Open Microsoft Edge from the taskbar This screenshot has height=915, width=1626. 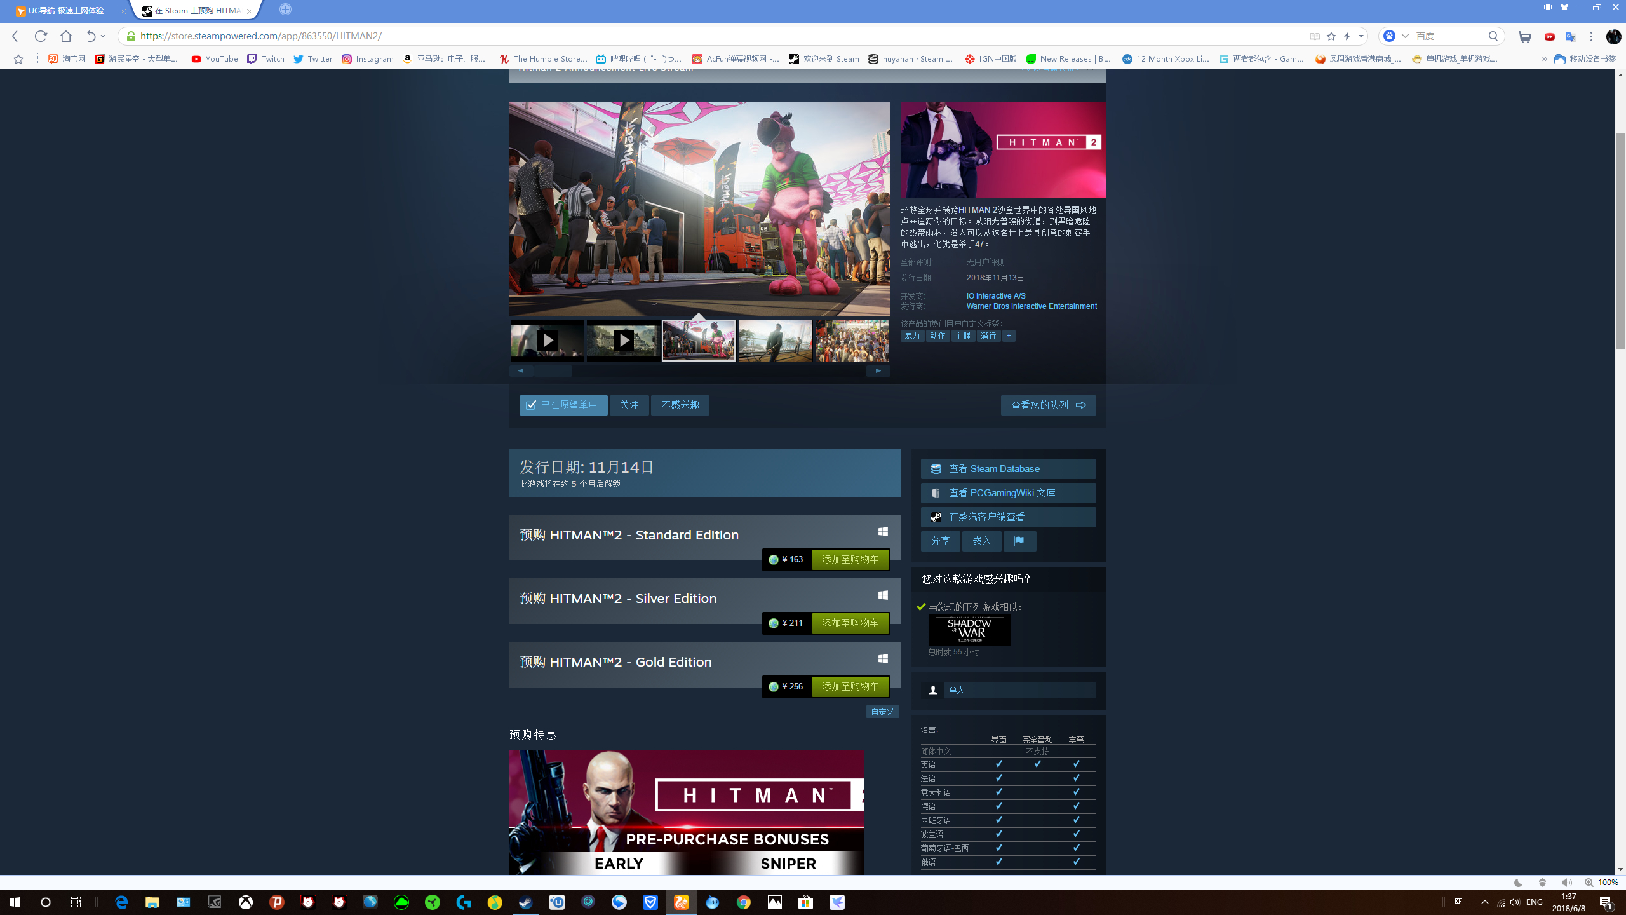coord(121,902)
